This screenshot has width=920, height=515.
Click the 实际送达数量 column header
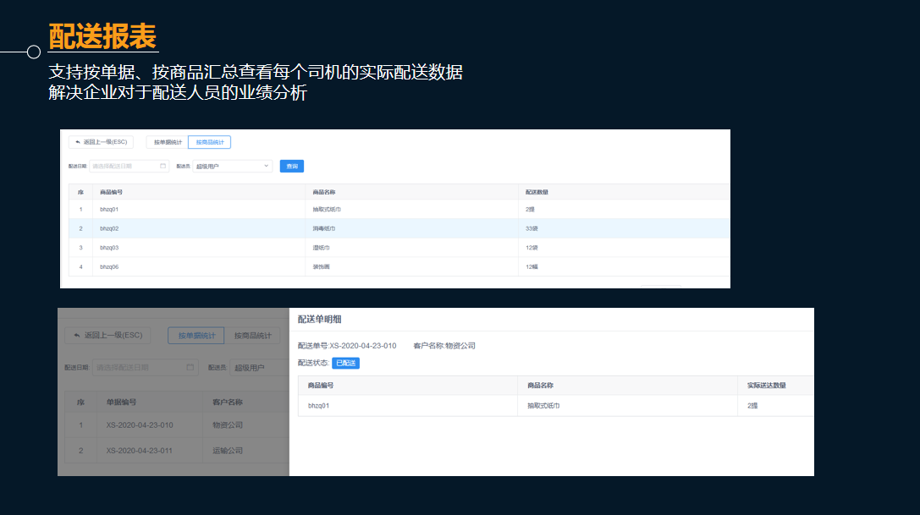click(x=768, y=385)
